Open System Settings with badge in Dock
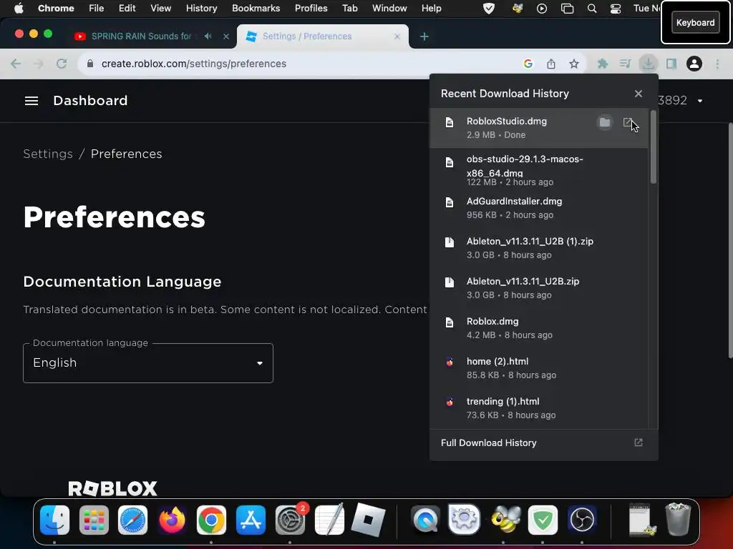This screenshot has height=549, width=733. coord(291,519)
